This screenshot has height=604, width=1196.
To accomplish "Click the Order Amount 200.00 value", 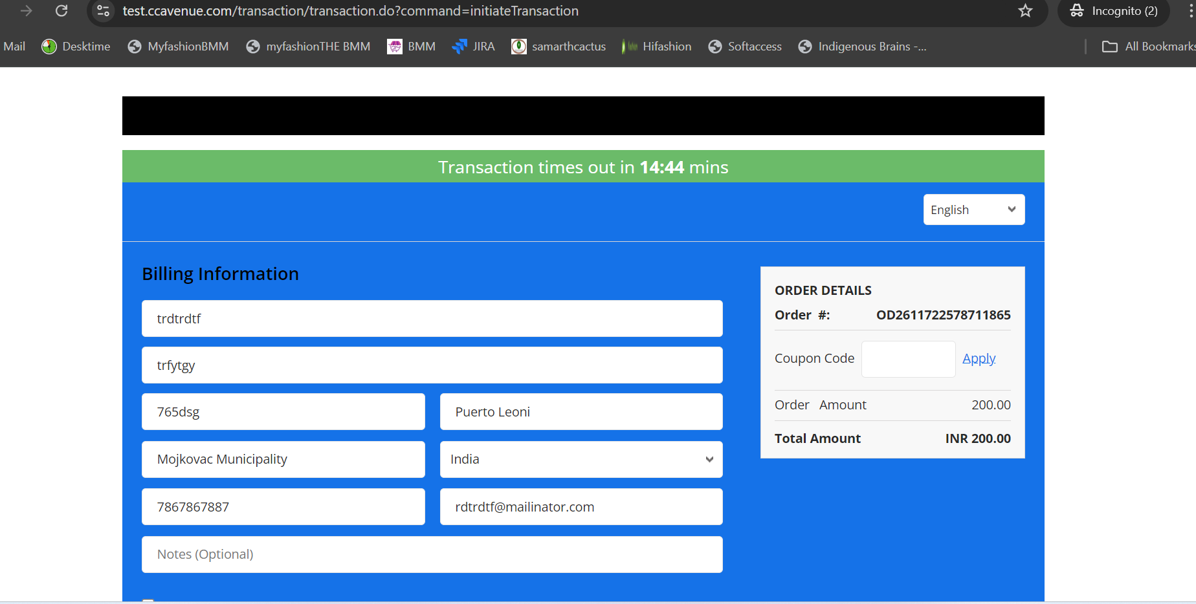I will (991, 405).
